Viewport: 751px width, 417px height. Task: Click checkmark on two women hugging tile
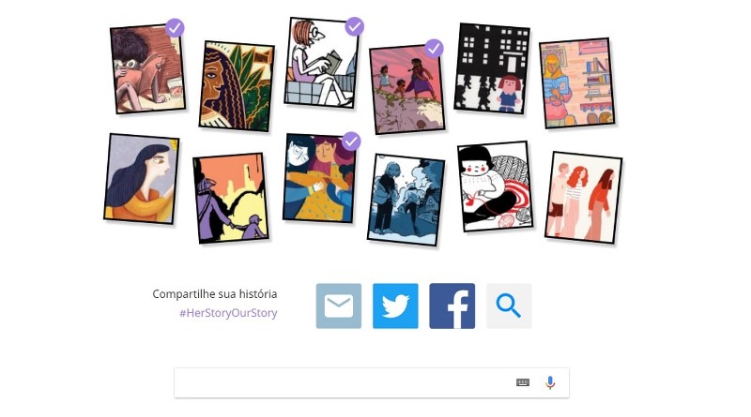[x=351, y=141]
